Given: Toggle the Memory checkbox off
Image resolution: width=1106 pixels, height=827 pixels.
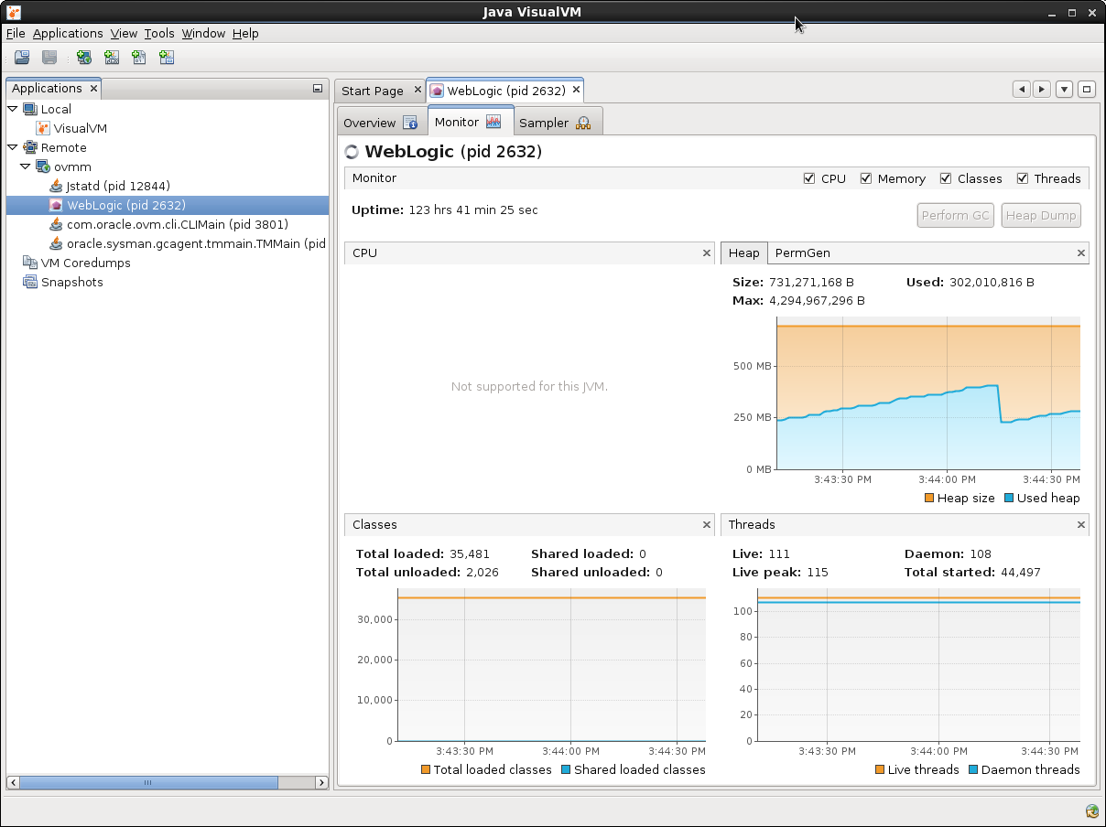Looking at the screenshot, I should tap(866, 178).
